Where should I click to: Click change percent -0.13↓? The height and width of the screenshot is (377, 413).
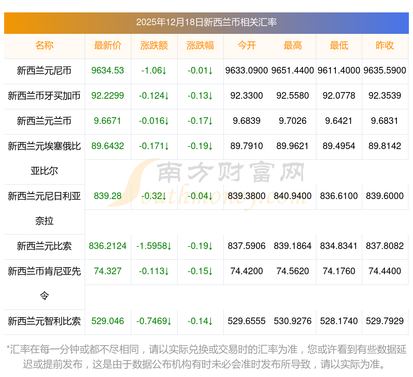200,95
